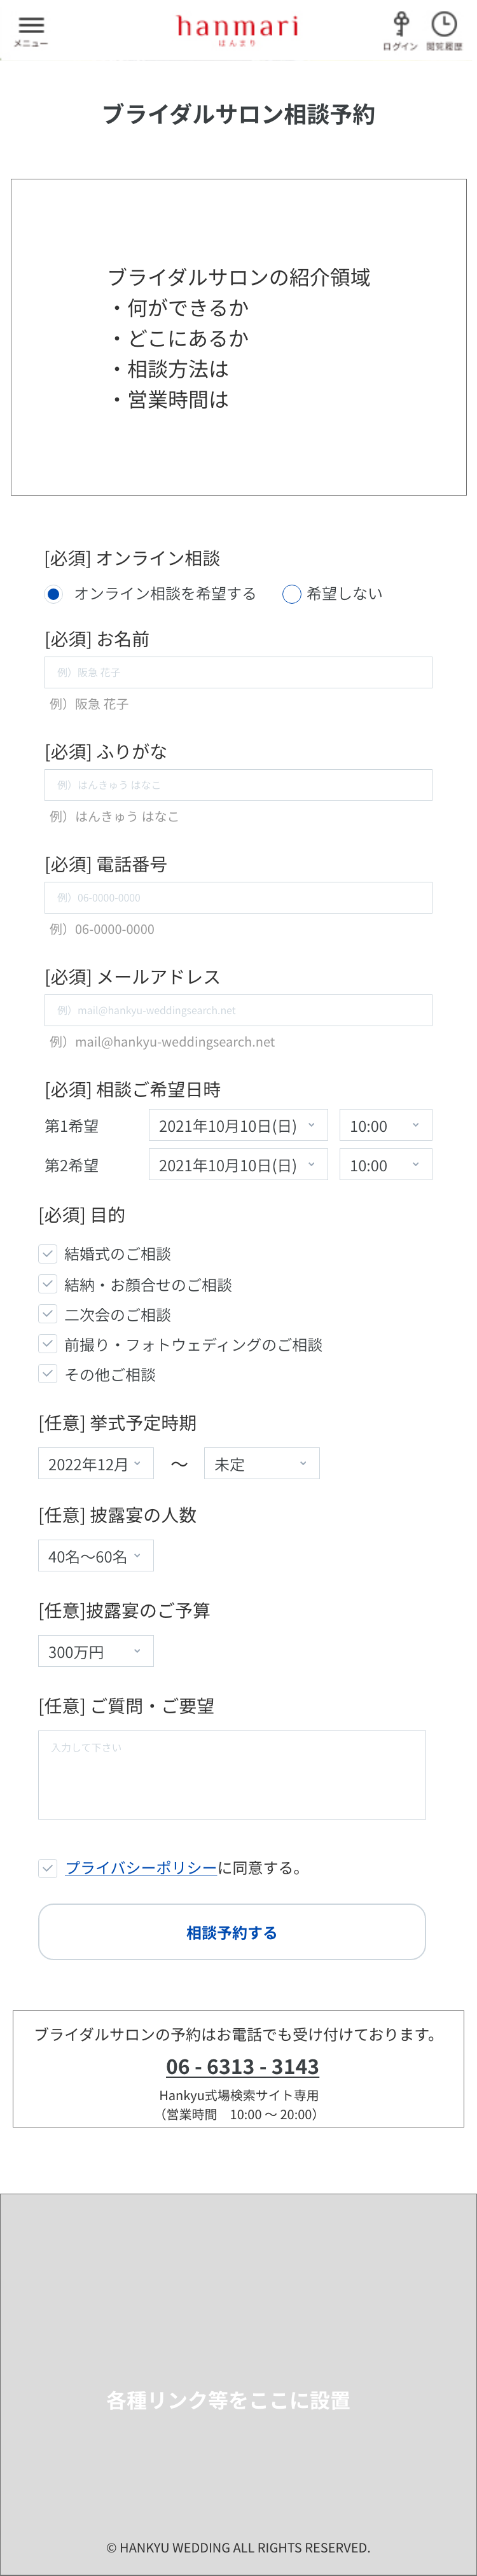Toggle the 結婚式のご相談 checkbox
Image resolution: width=477 pixels, height=2576 pixels.
coord(48,1253)
